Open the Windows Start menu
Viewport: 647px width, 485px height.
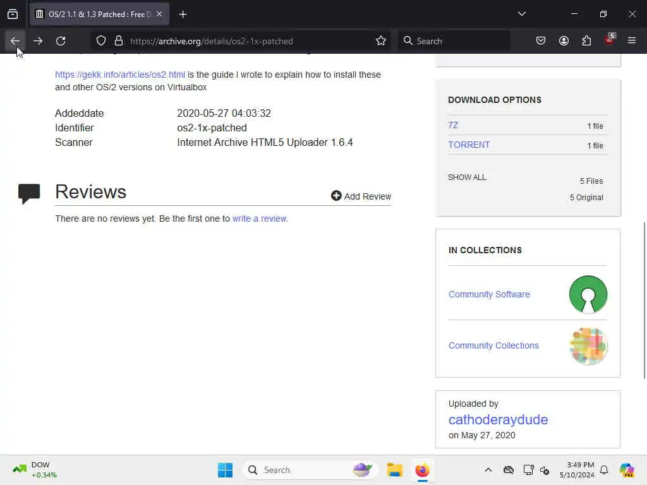pyautogui.click(x=226, y=470)
